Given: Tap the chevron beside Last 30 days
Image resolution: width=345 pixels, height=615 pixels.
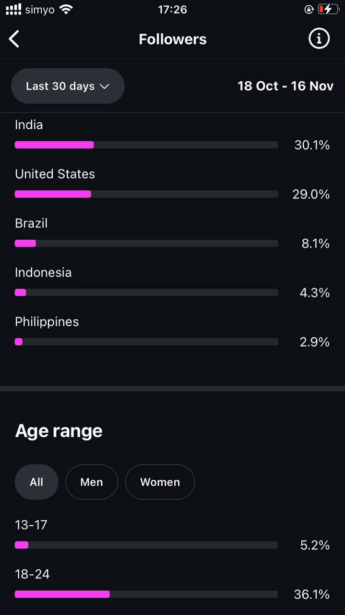Looking at the screenshot, I should [x=104, y=86].
